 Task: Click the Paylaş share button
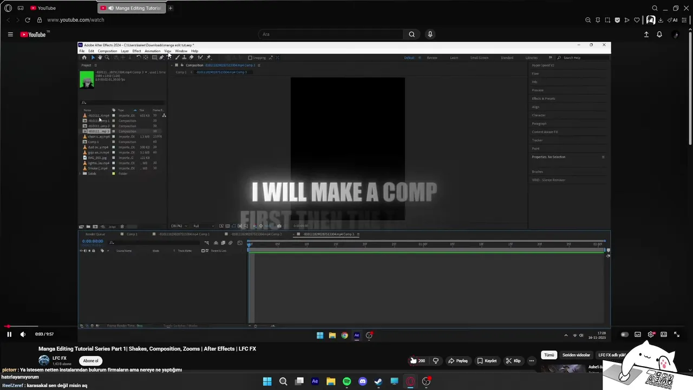pyautogui.click(x=457, y=361)
